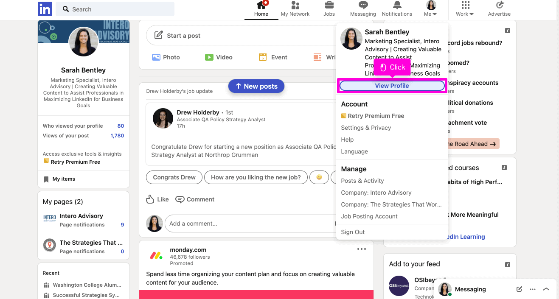Click the Like thumbs-up icon on Drew's post
559x299 pixels.
point(150,199)
